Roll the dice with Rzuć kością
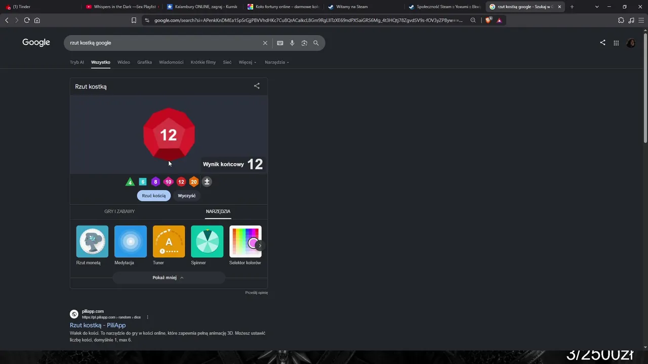The image size is (648, 364). pos(154,196)
